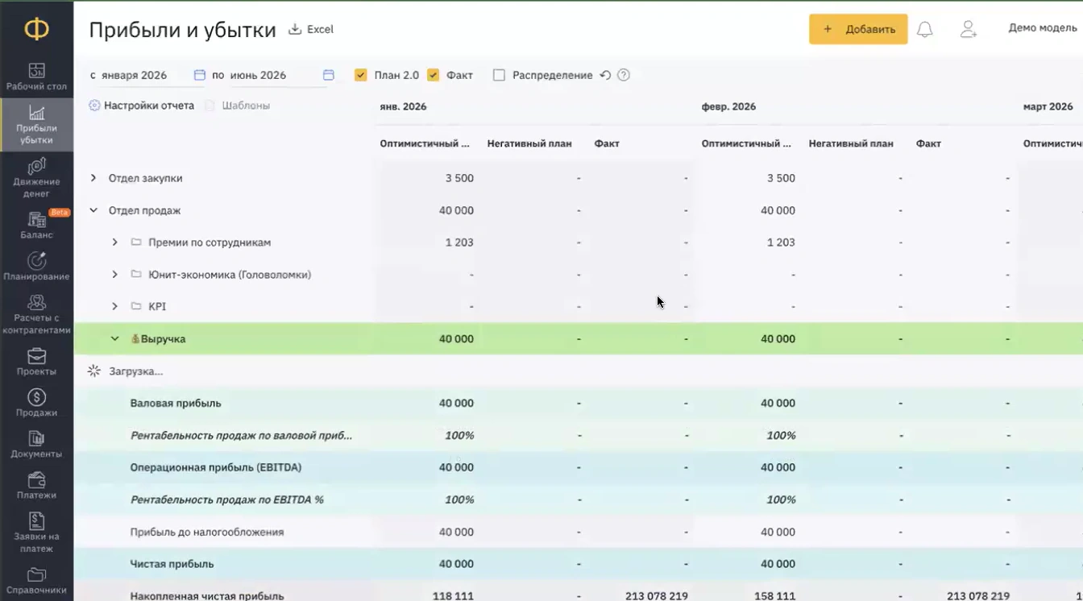Open Платежи section

pos(36,486)
